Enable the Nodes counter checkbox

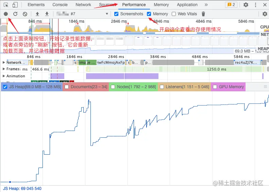click(x=113, y=87)
